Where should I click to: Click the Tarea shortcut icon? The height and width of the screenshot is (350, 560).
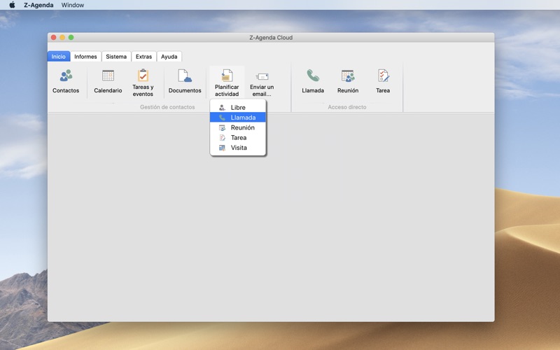[383, 76]
